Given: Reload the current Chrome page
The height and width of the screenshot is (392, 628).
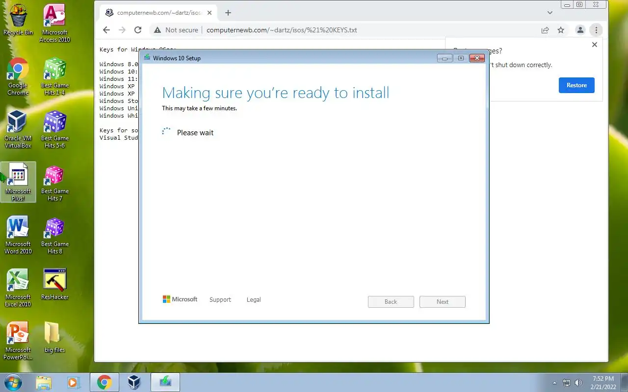Looking at the screenshot, I should coord(138,30).
